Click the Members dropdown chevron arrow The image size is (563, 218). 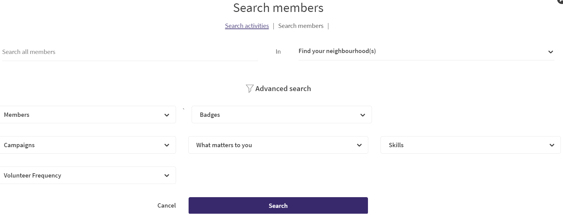[x=167, y=115]
